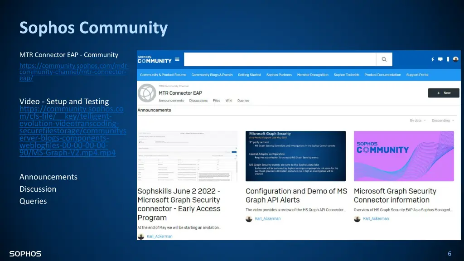Open the Sophos Partners menu
This screenshot has height=261, width=464.
279,75
